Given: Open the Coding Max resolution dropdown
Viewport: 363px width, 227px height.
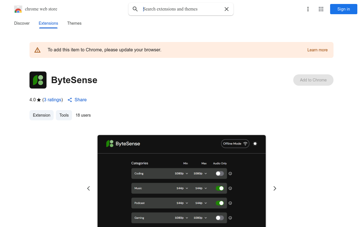Looking at the screenshot, I should tap(200, 173).
